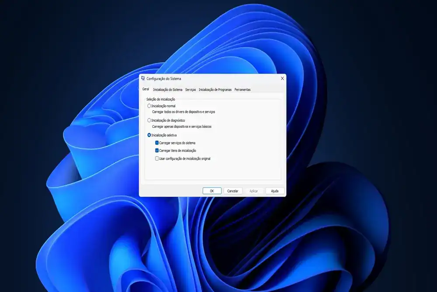Open help with the Ajuda button

pos(274,191)
